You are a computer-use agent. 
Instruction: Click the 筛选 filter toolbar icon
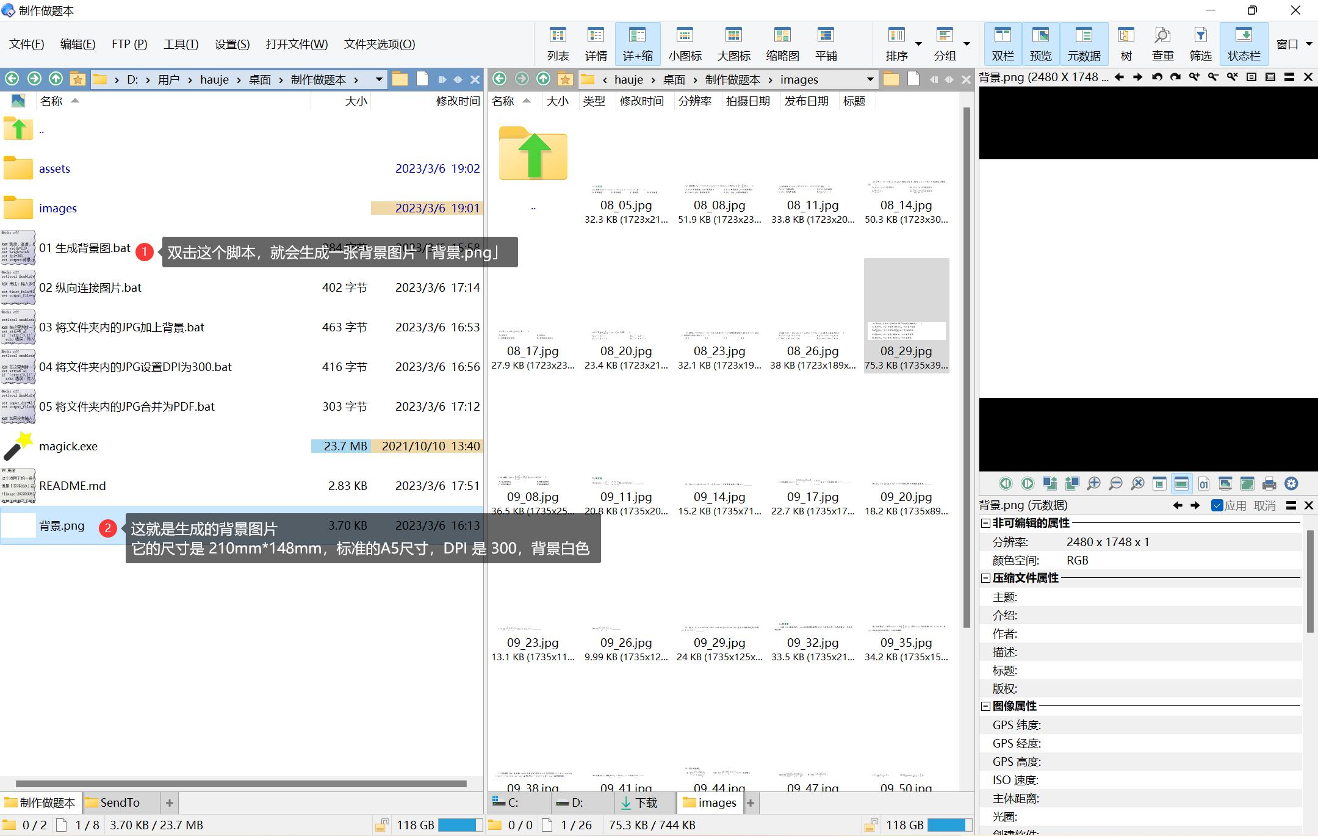tap(1200, 44)
